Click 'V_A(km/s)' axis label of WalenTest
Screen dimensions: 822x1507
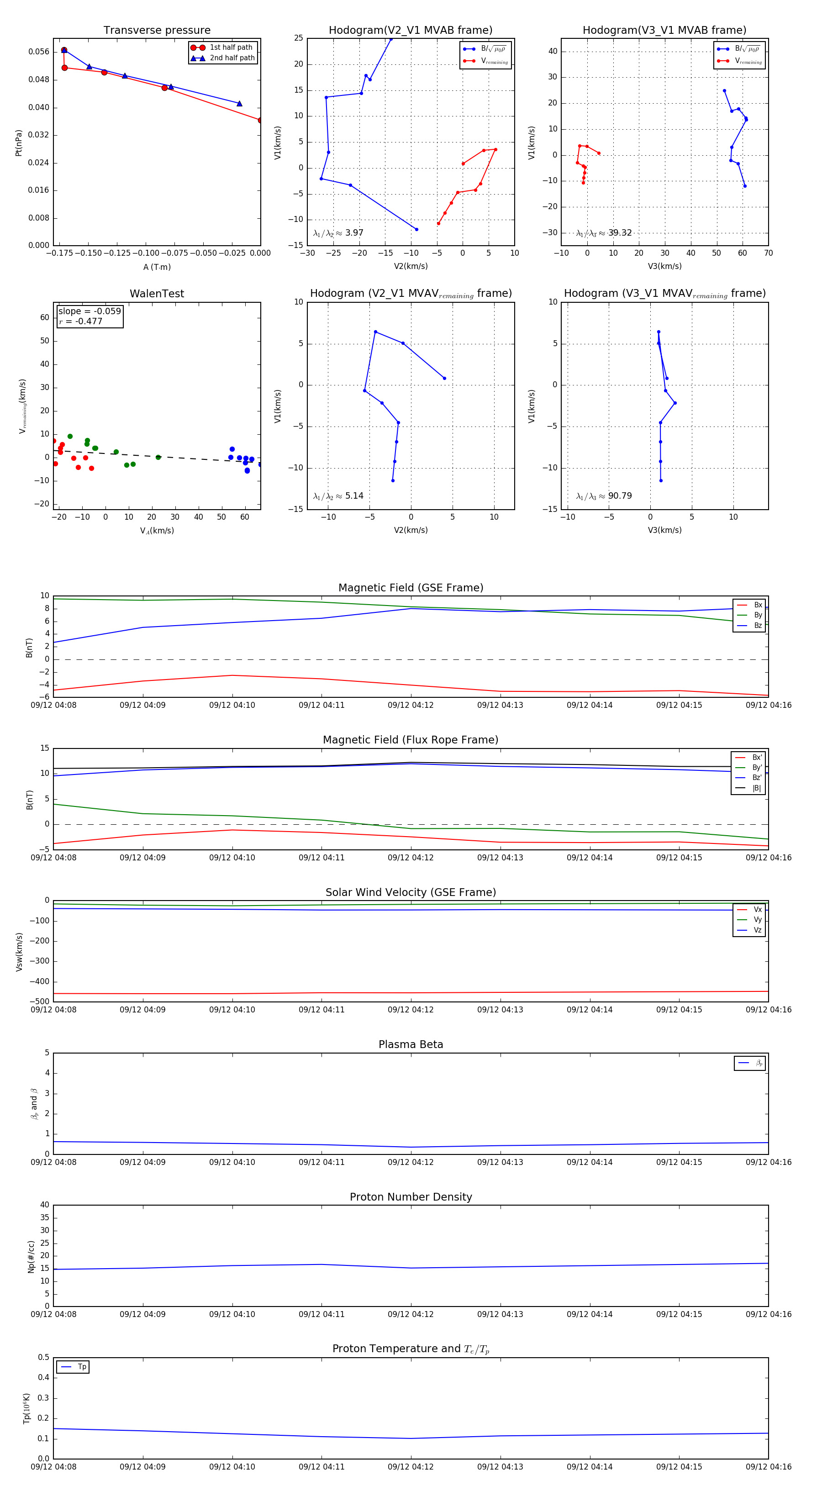coord(157,531)
